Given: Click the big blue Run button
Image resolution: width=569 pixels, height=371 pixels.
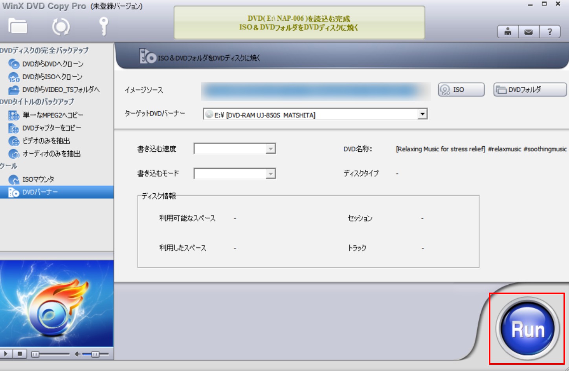Looking at the screenshot, I should [528, 329].
